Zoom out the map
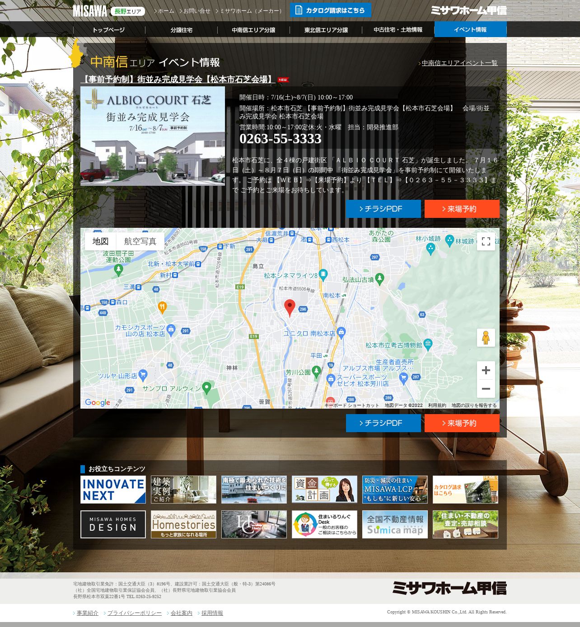The width and height of the screenshot is (580, 627). (x=486, y=389)
